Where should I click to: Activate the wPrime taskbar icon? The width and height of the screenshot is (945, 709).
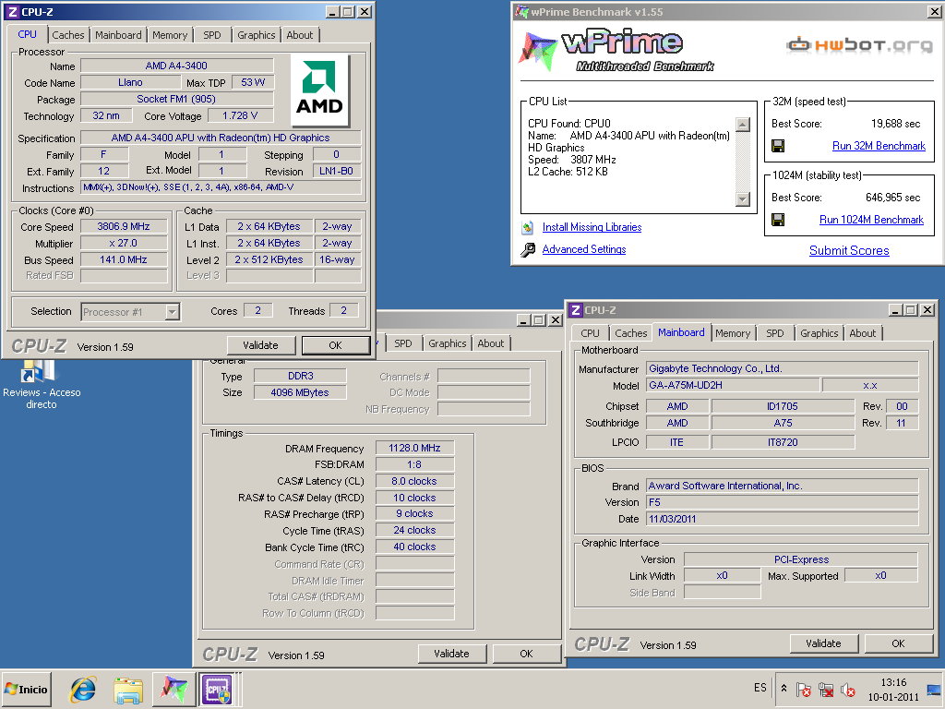[x=173, y=690]
